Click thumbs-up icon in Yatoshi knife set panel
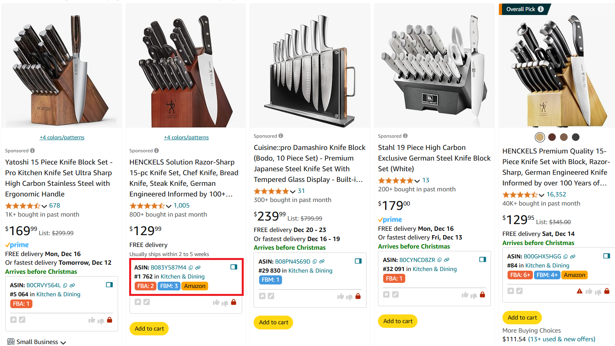This screenshot has height=346, width=615. [x=92, y=320]
